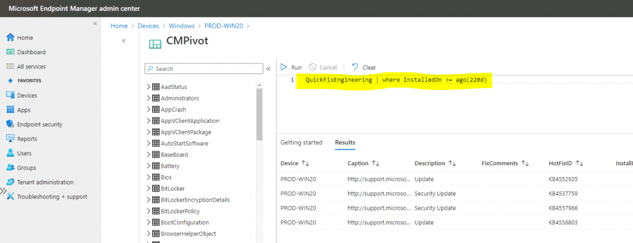Go to the PROD-WIN20 breadcrumb
The width and height of the screenshot is (633, 243).
224,26
